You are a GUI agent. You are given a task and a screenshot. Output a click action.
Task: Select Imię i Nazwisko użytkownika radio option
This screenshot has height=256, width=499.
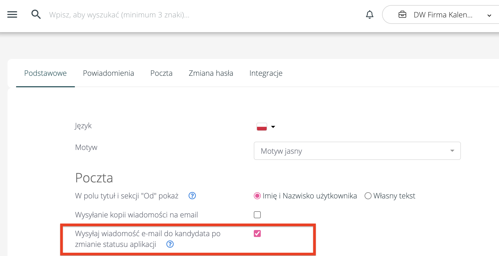[257, 196]
